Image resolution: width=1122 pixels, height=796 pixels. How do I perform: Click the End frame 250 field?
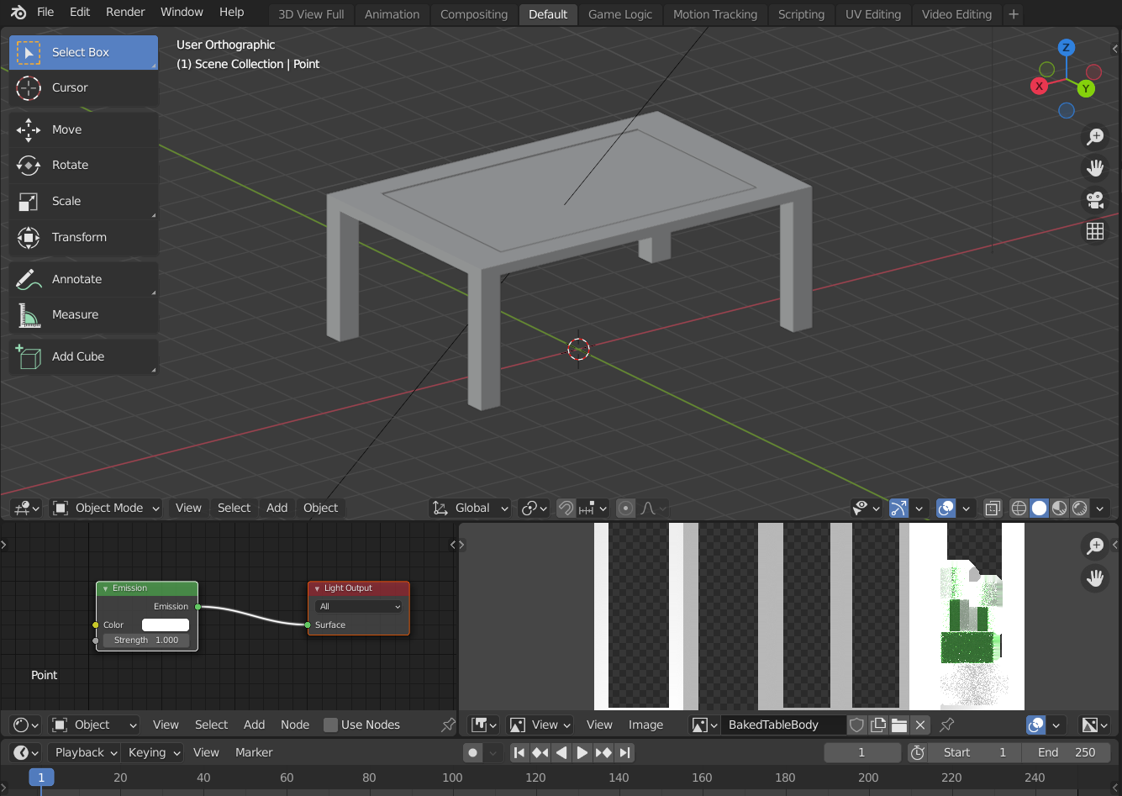pos(1067,752)
